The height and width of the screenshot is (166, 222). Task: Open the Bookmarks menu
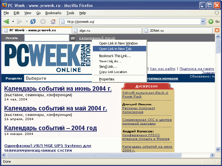53,13
